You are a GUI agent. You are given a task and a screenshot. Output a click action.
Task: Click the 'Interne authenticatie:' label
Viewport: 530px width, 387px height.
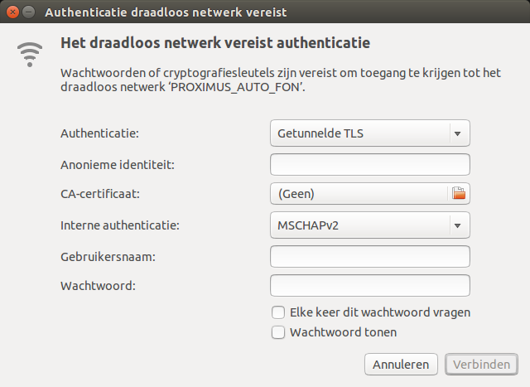pyautogui.click(x=120, y=225)
